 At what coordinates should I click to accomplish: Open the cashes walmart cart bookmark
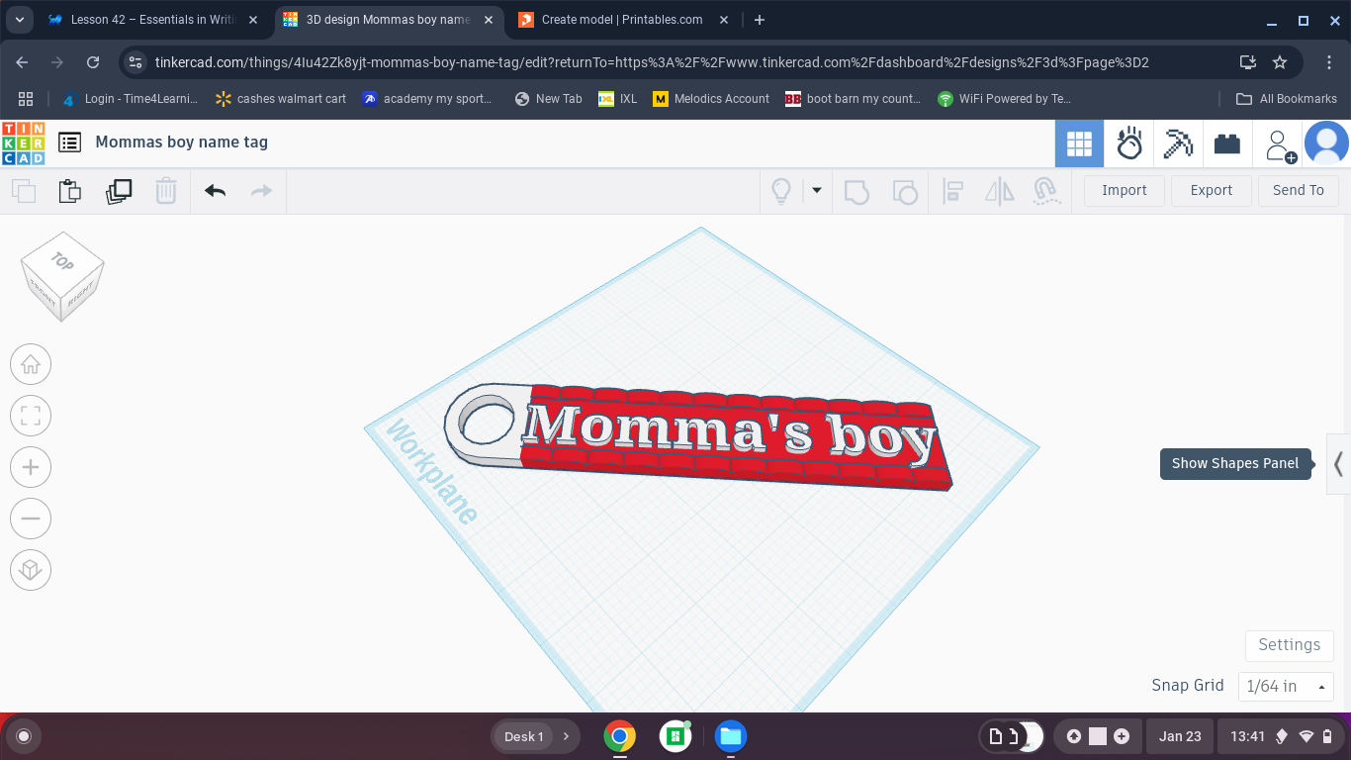(x=280, y=99)
